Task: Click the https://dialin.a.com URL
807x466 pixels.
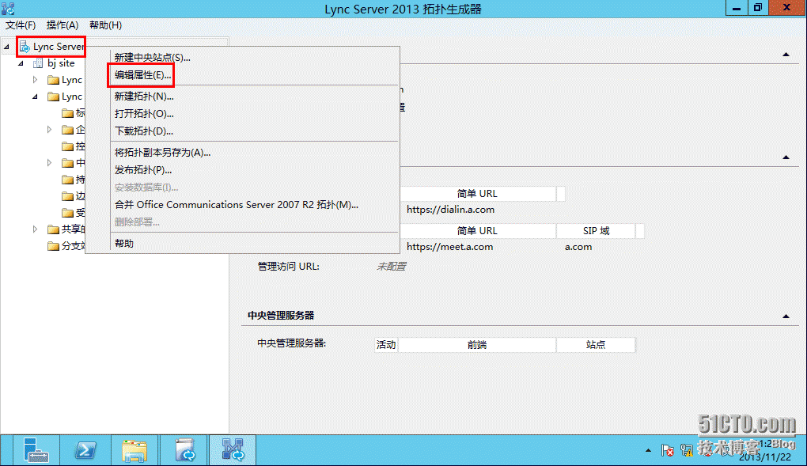Action: click(x=450, y=210)
